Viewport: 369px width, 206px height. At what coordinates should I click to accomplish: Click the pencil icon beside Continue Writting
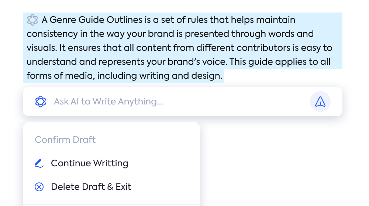39,163
